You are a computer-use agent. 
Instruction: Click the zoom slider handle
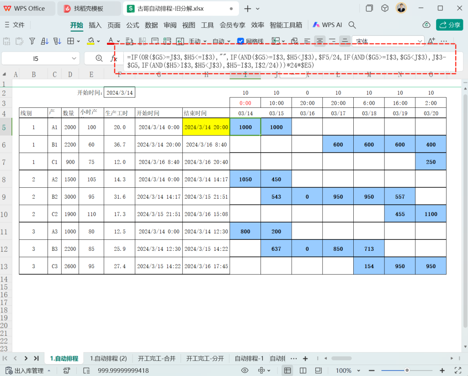[407, 371]
